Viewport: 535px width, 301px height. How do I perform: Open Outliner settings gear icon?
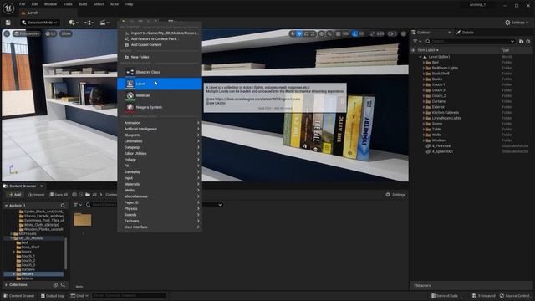pyautogui.click(x=527, y=41)
